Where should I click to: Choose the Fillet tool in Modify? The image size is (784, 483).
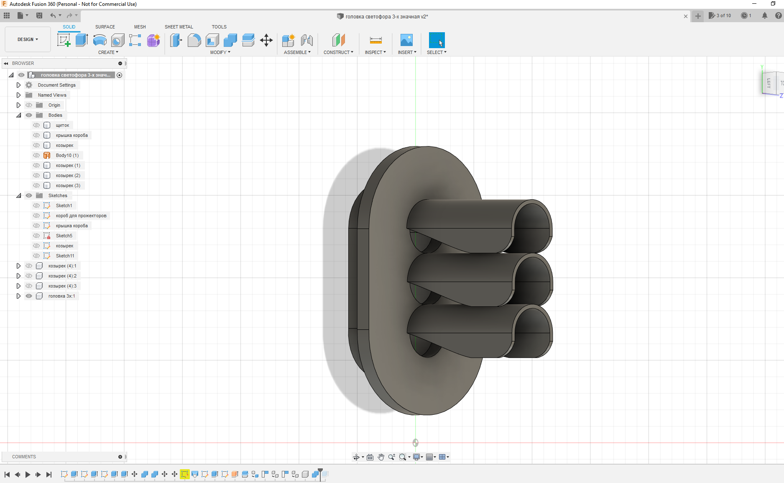tap(194, 40)
